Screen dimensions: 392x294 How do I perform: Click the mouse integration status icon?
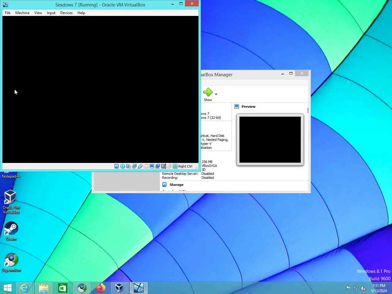point(169,166)
